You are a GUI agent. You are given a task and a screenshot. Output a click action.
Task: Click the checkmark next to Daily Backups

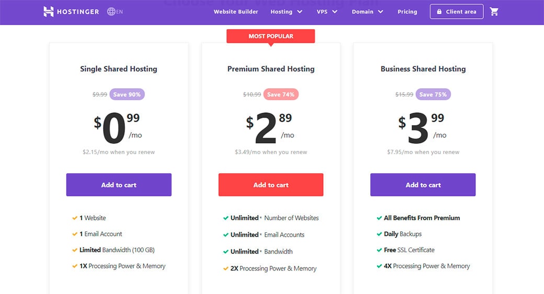(x=379, y=234)
